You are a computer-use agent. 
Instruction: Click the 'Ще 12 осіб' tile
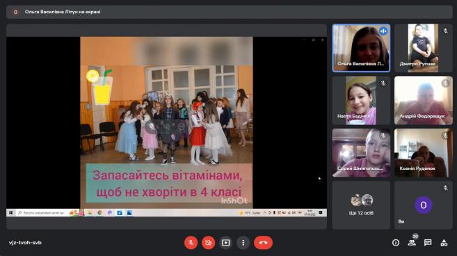[x=361, y=205]
